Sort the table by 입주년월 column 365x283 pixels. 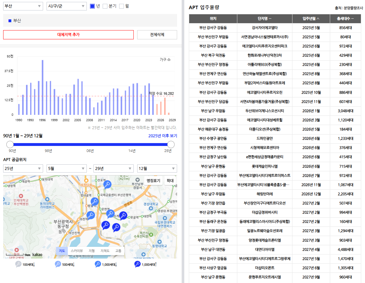[311, 19]
